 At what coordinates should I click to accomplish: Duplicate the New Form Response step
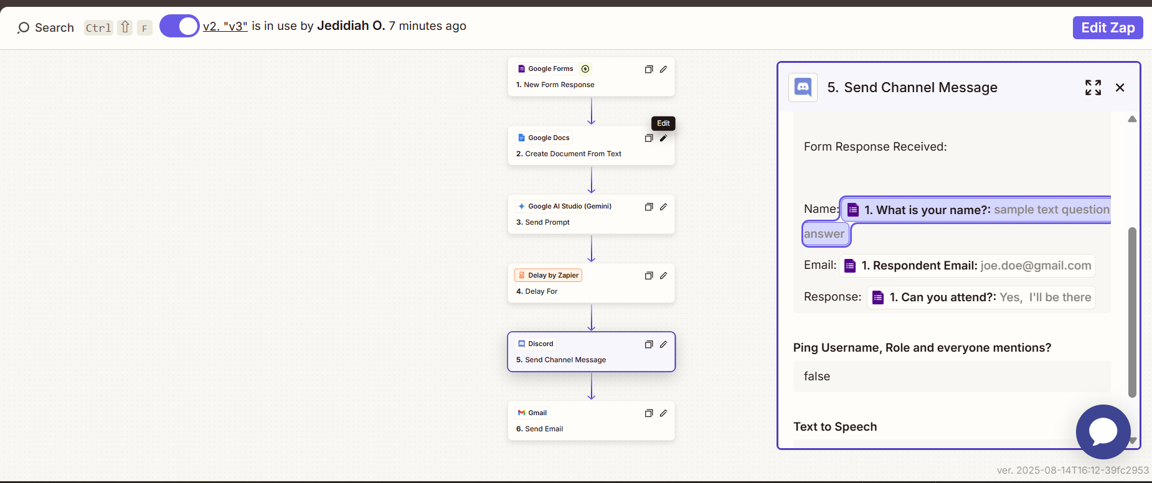(x=649, y=70)
